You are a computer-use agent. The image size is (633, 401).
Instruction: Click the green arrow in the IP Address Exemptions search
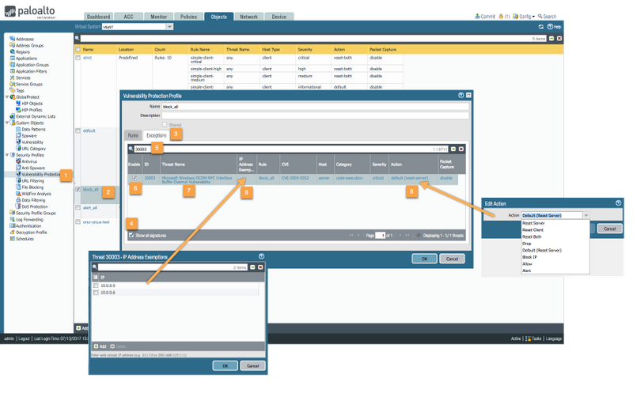point(252,267)
